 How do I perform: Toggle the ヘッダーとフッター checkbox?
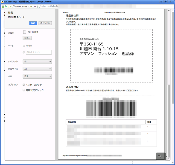[x=24, y=85]
